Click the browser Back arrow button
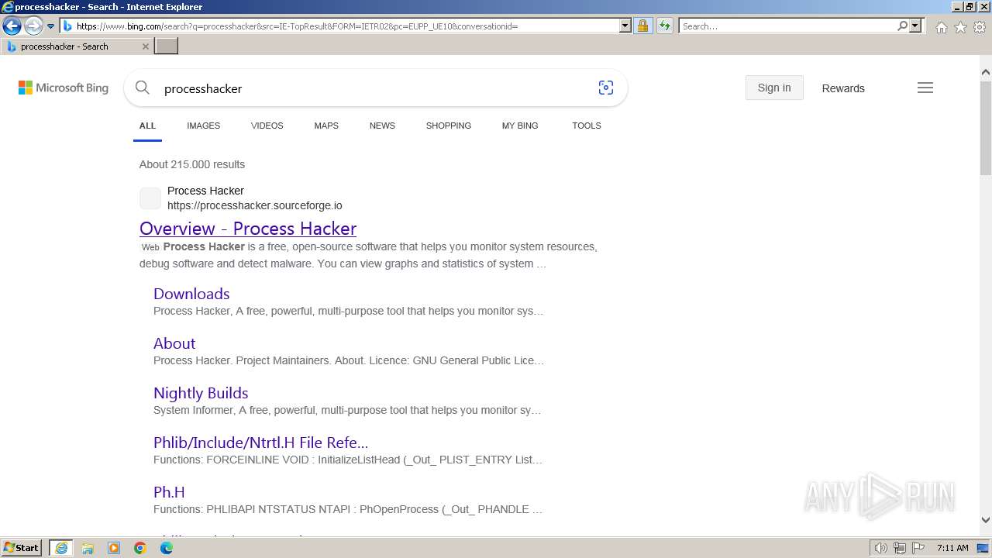Image resolution: width=992 pixels, height=558 pixels. point(12,26)
